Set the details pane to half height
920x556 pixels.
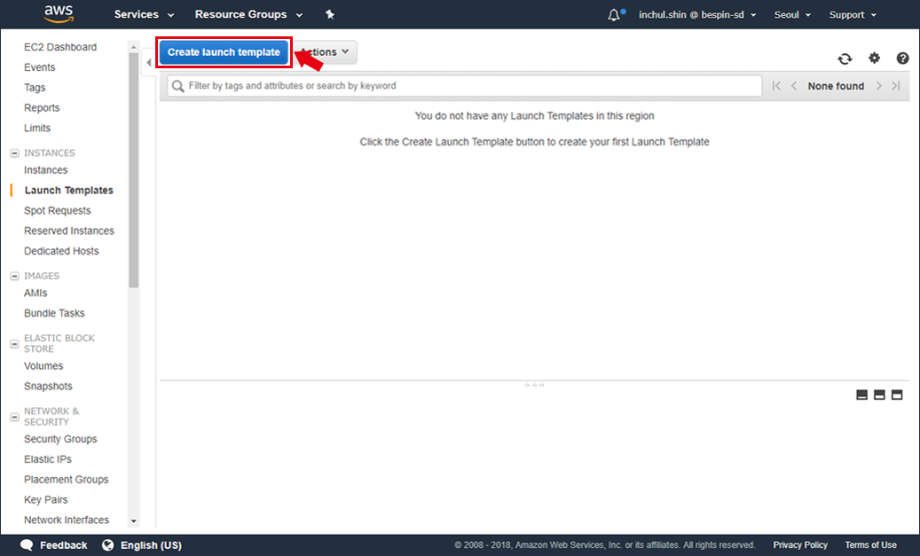(x=879, y=395)
